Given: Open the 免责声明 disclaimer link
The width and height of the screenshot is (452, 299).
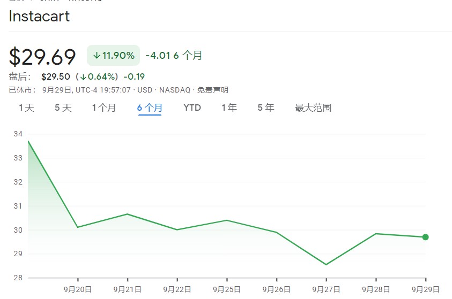Looking at the screenshot, I should click(x=213, y=90).
